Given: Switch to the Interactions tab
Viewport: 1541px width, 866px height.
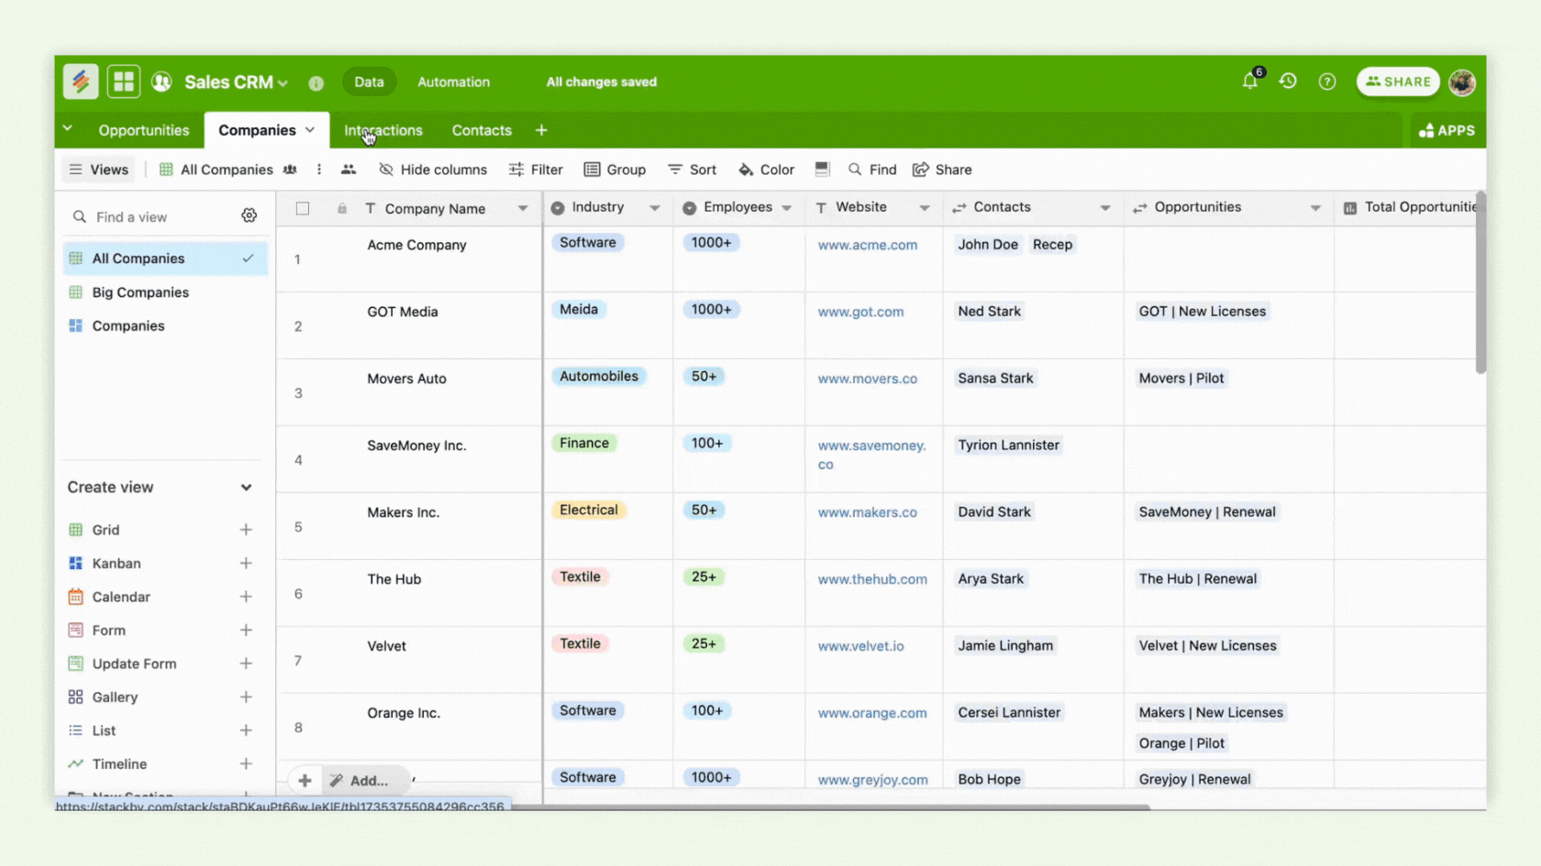Looking at the screenshot, I should pyautogui.click(x=383, y=130).
